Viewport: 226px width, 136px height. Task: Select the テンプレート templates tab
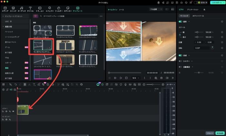pos(78,9)
